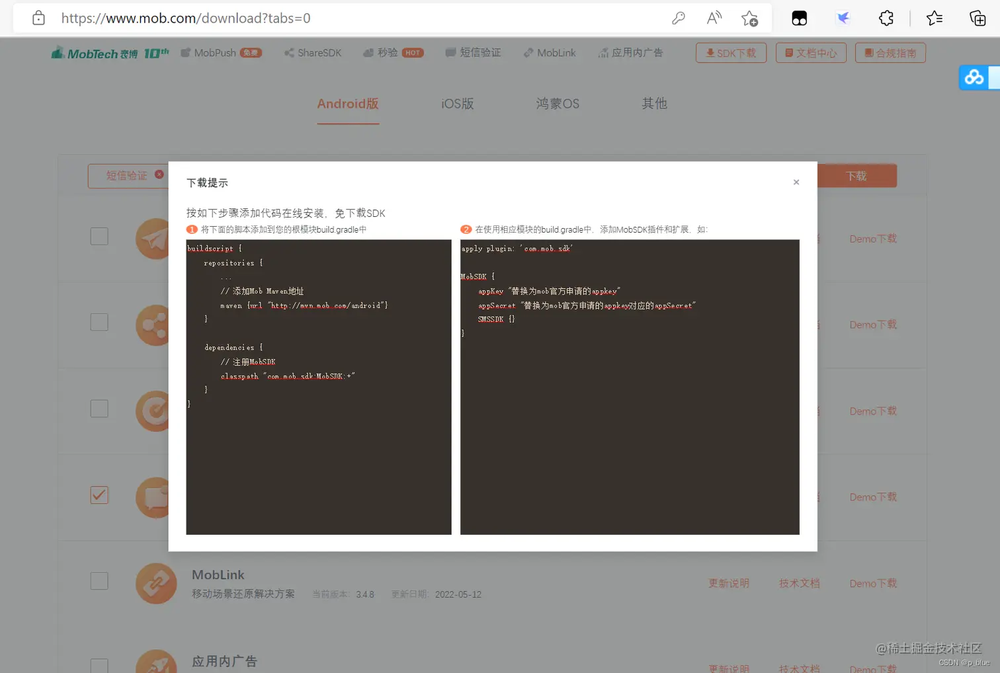Click the Read aloud icon
The height and width of the screenshot is (673, 1000).
tap(714, 18)
